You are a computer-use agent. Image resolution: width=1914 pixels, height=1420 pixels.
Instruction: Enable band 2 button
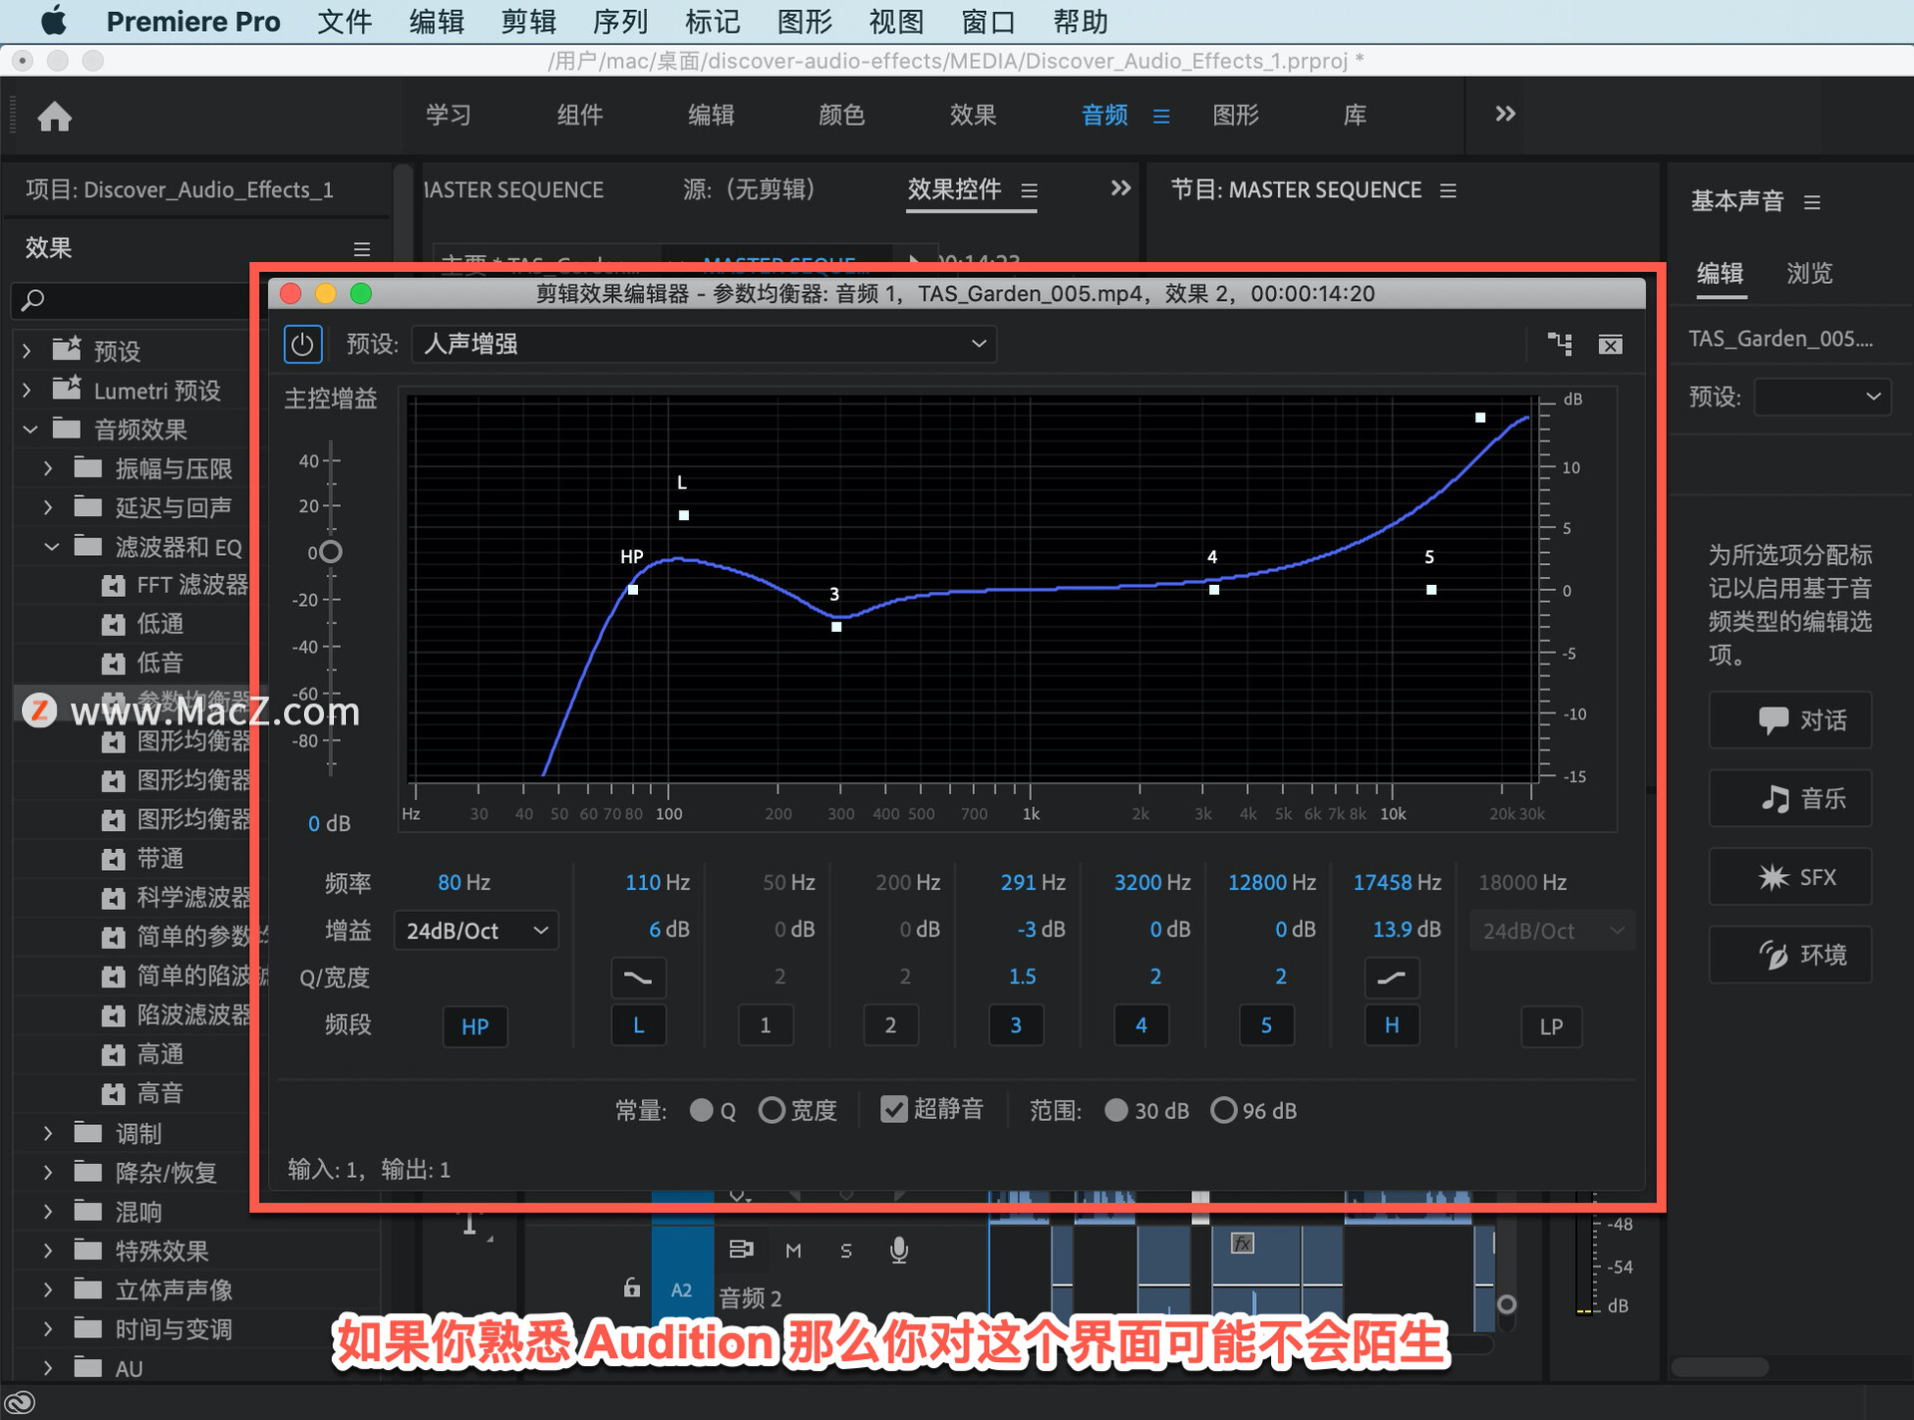(x=890, y=1025)
